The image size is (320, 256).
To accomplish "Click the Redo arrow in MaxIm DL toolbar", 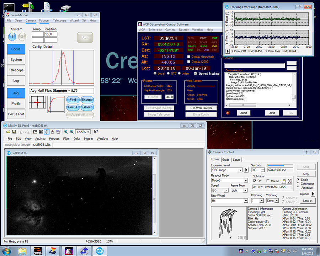I will point(27,132).
